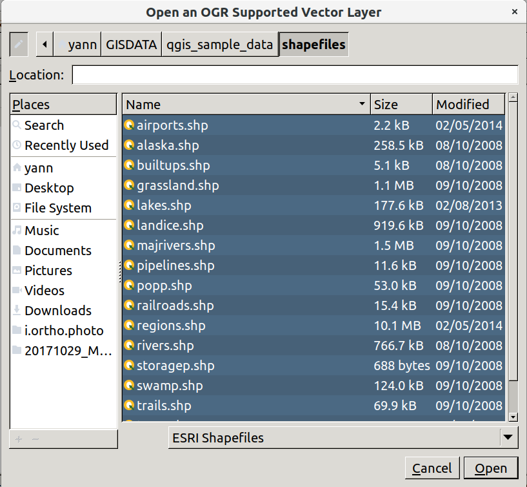527x487 pixels.
Task: Select the alaska.shp file name
Action: (168, 145)
